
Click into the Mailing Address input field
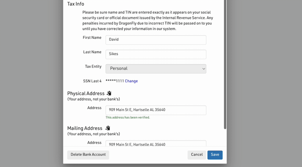(156, 144)
